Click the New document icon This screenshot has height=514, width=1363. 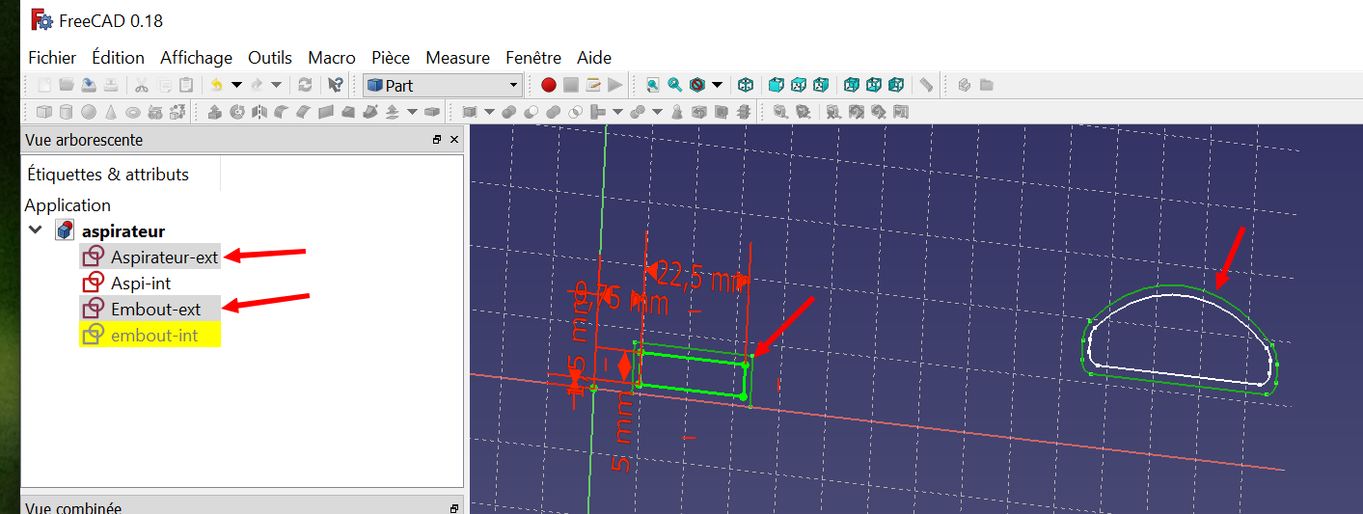point(43,85)
